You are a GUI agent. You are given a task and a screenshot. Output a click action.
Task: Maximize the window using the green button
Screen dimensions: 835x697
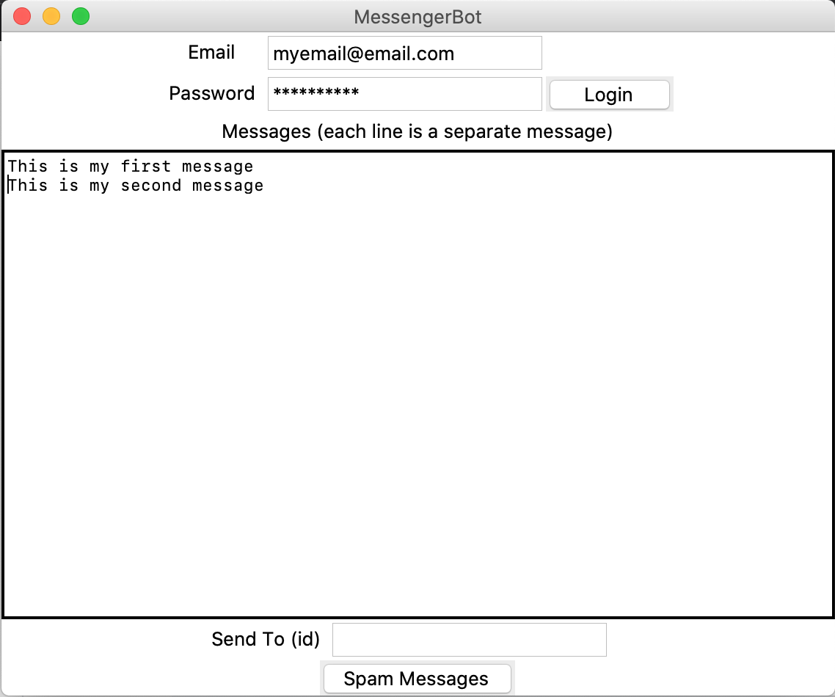coord(81,16)
